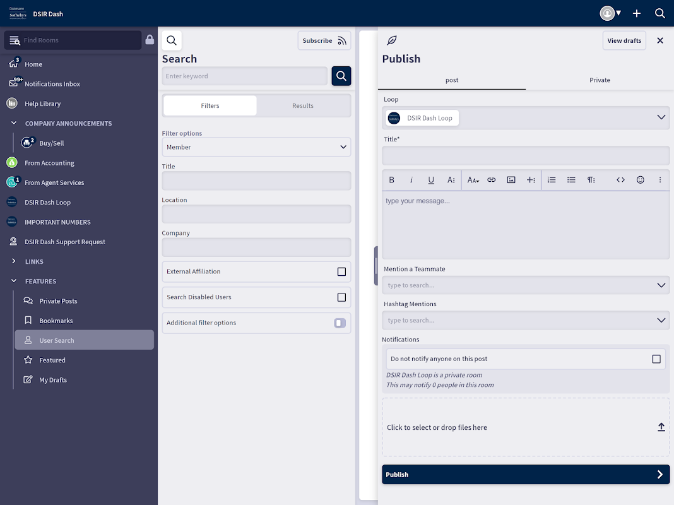Viewport: 674px width, 505px height.
Task: Open Featured posts
Action: (52, 360)
